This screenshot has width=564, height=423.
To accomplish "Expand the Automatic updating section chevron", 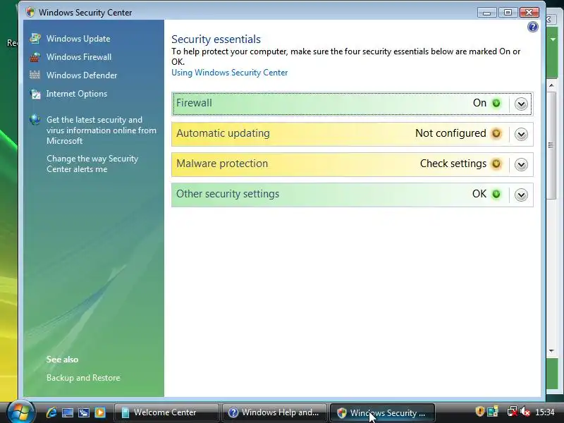I will (x=521, y=134).
